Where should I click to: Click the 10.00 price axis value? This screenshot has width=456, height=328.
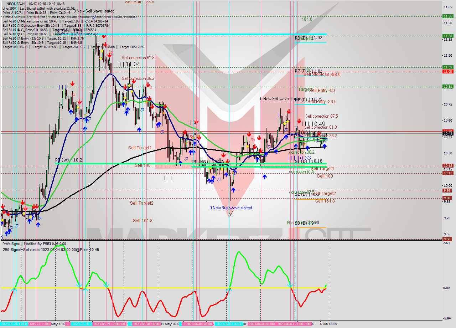[448, 185]
